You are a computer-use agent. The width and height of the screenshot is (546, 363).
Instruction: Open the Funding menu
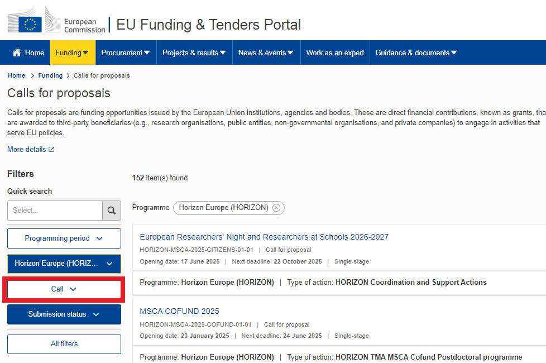(73, 52)
